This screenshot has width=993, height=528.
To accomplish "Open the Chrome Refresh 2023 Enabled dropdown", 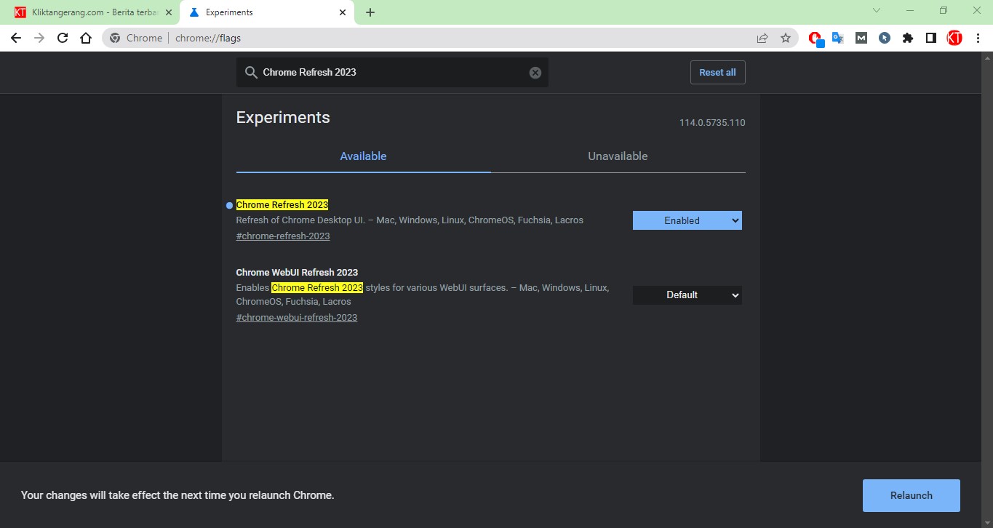I will click(x=687, y=220).
